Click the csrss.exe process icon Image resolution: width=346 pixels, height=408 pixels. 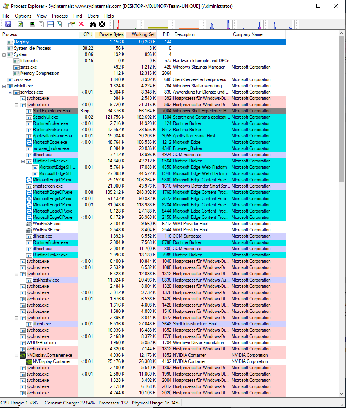(x=10, y=79)
